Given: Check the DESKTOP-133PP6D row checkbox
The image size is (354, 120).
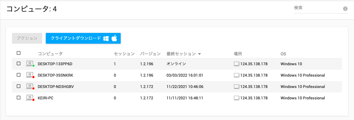Looking at the screenshot, I should pyautogui.click(x=19, y=64).
